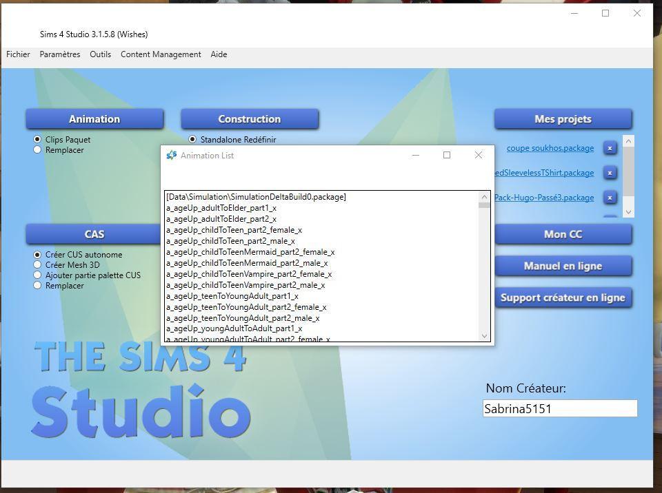Maximize the Animation List window
The height and width of the screenshot is (493, 662).
click(447, 155)
